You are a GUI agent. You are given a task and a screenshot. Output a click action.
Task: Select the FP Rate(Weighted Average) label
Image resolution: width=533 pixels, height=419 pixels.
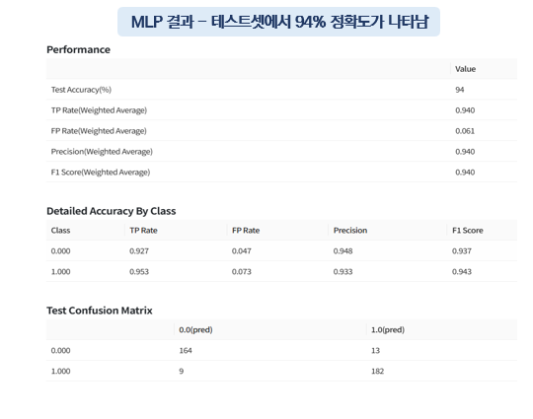tap(99, 131)
